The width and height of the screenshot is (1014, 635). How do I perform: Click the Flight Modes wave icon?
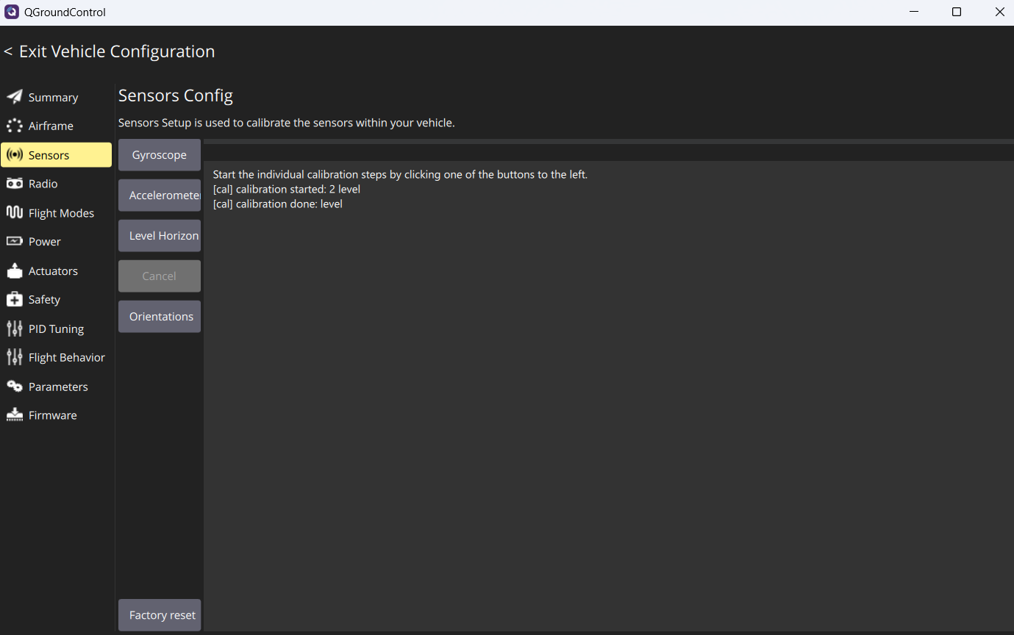[15, 212]
